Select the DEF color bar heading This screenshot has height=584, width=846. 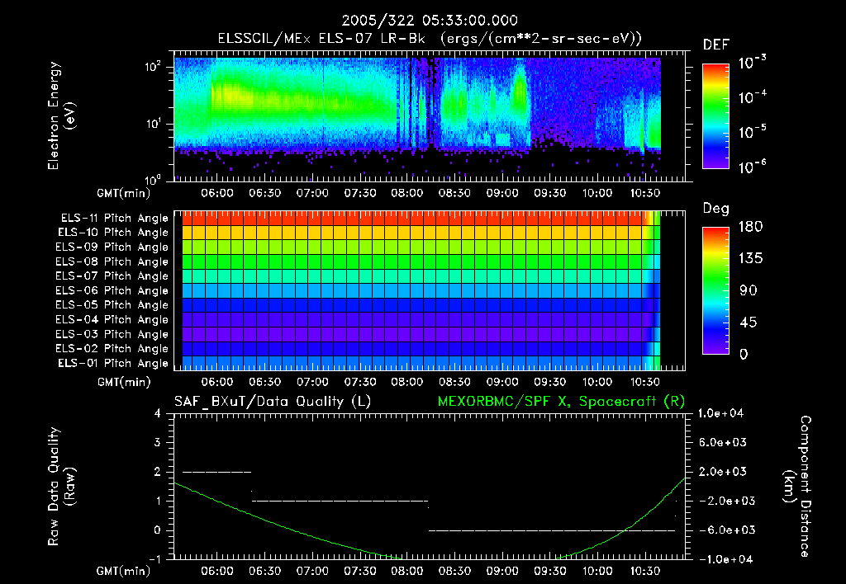[x=716, y=45]
